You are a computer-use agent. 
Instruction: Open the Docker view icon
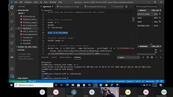[x=12, y=57]
